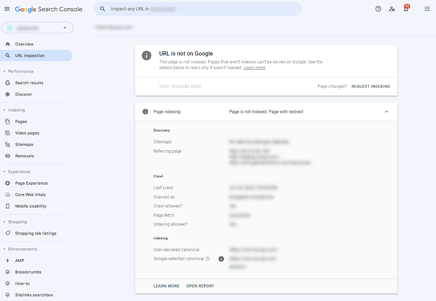Click the Shopping tab listings tag icon
436x301 pixels.
(8, 233)
